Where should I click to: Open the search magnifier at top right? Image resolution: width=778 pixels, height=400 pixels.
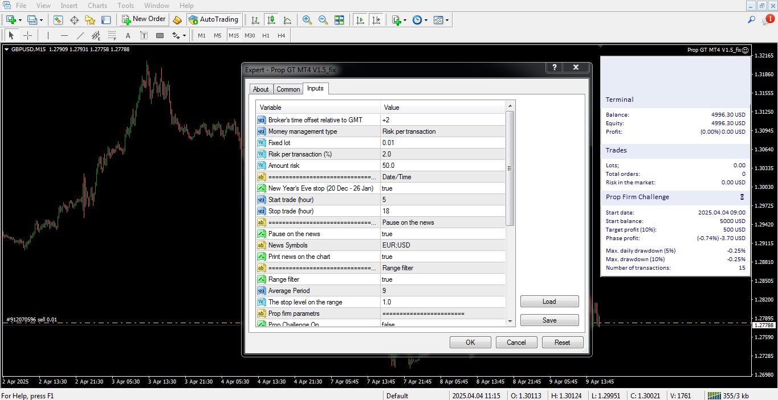[x=751, y=20]
